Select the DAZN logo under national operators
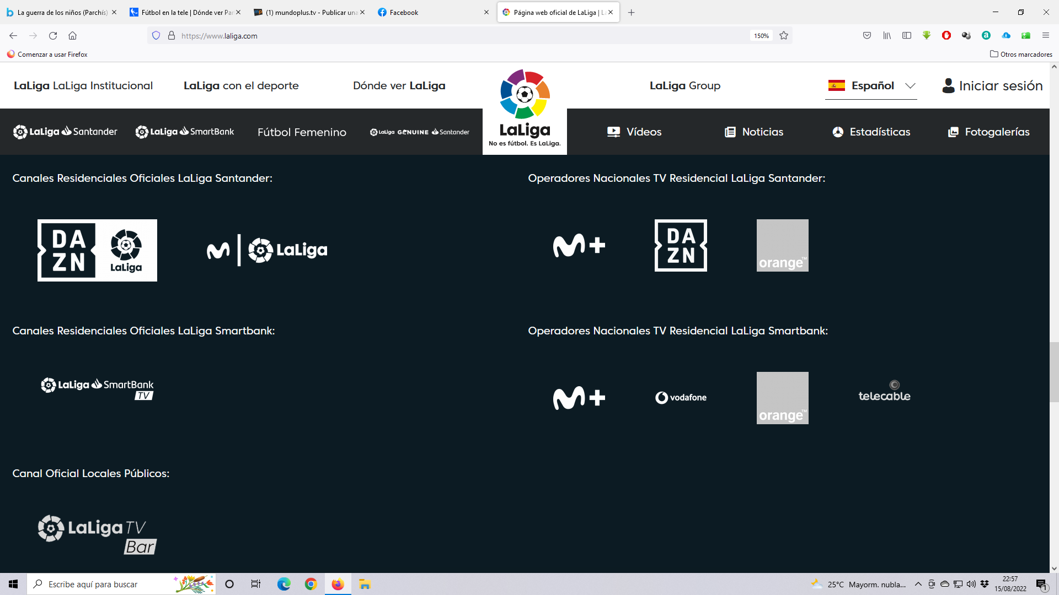 [x=681, y=245]
